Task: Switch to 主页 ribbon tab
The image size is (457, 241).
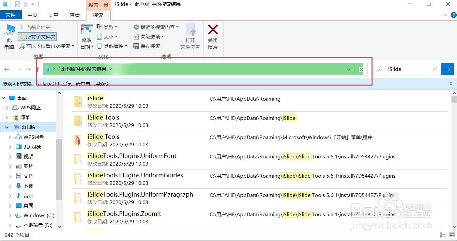Action: point(32,15)
